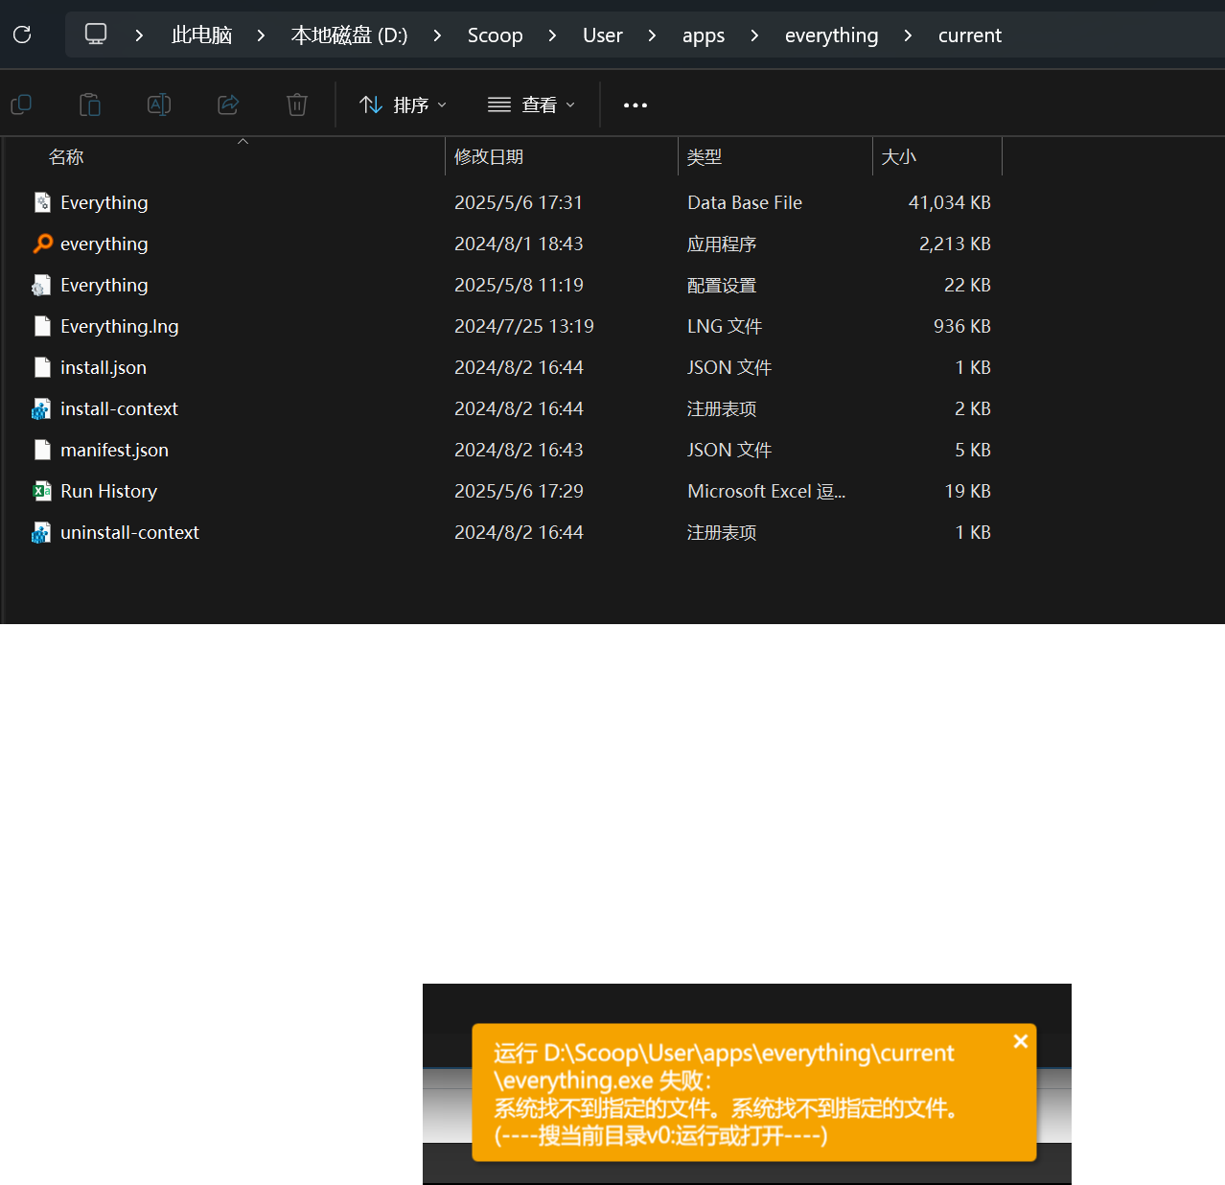Sort by 类型 column header
The width and height of the screenshot is (1225, 1185).
point(705,157)
